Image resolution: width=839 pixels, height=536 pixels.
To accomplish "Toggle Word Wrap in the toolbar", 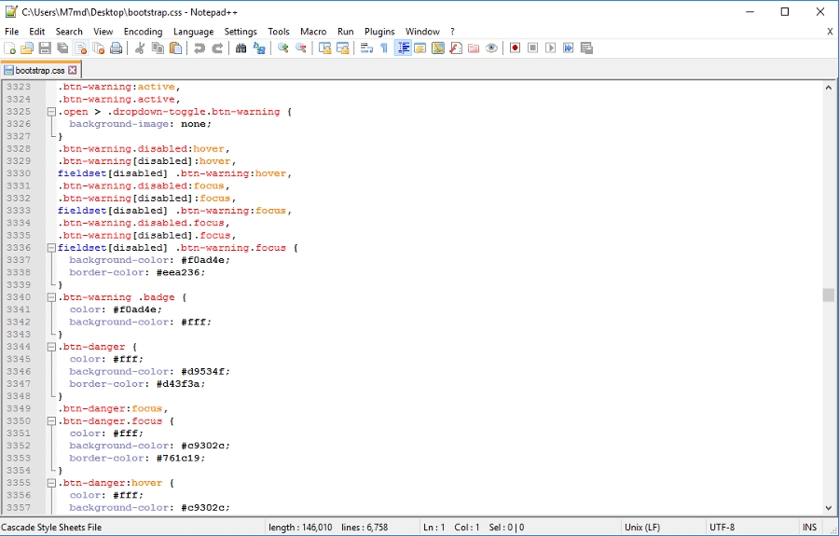I will click(366, 48).
